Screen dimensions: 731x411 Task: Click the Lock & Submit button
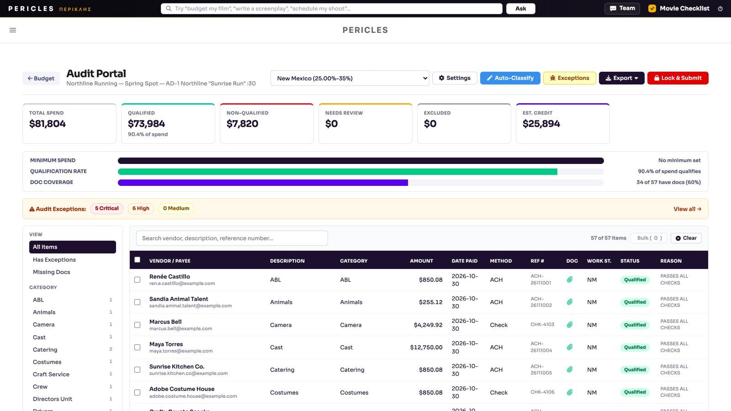click(678, 78)
